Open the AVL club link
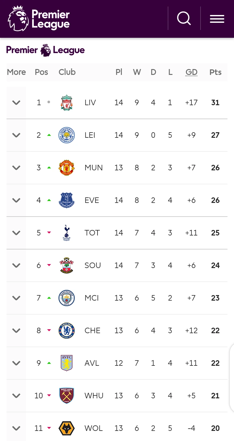234x441 pixels. click(x=92, y=363)
